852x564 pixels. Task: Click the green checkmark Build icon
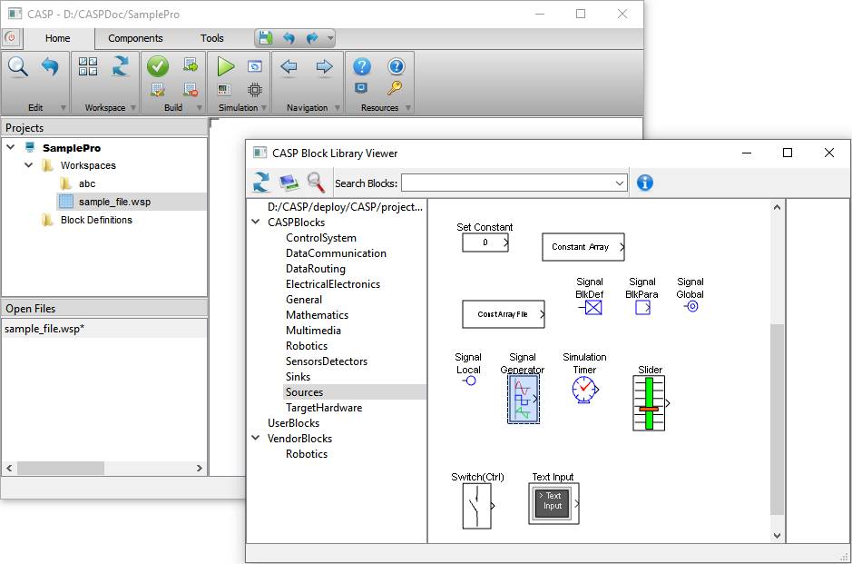[x=157, y=66]
